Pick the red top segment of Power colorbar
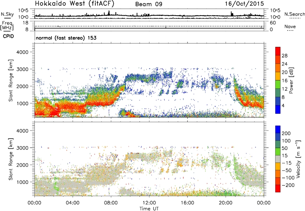Image resolution: width=305 pixels, height=211 pixels. click(x=278, y=51)
